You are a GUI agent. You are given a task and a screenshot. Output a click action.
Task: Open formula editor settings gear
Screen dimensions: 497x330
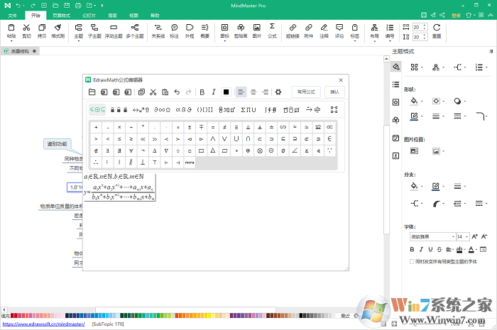tap(278, 92)
